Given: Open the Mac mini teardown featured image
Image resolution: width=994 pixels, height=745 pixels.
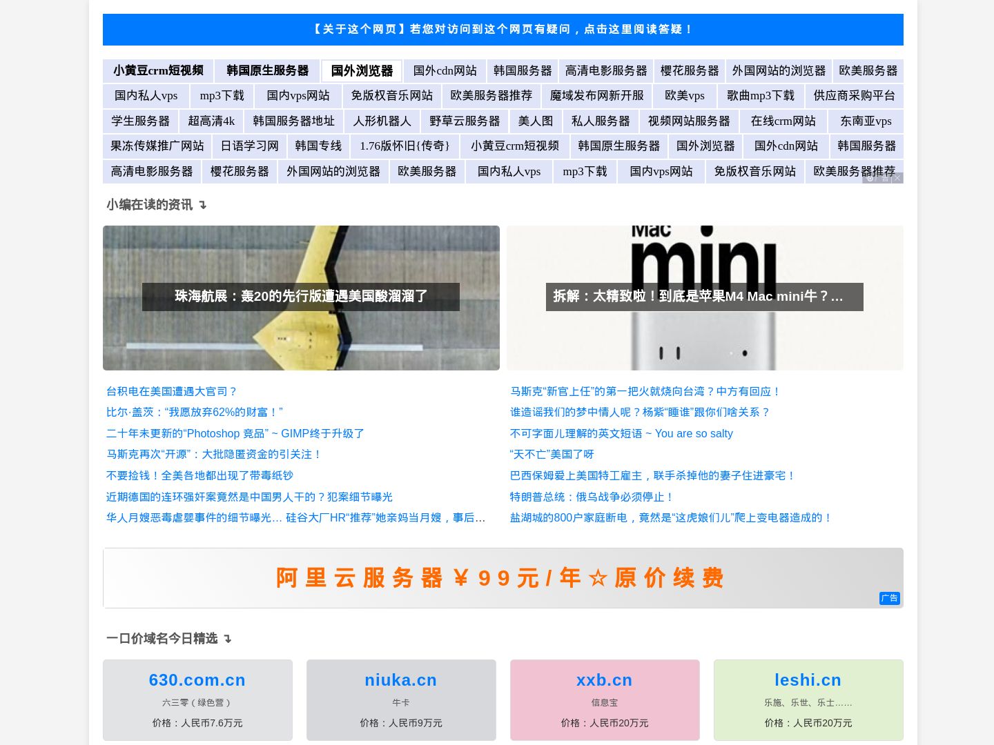Looking at the screenshot, I should (705, 298).
